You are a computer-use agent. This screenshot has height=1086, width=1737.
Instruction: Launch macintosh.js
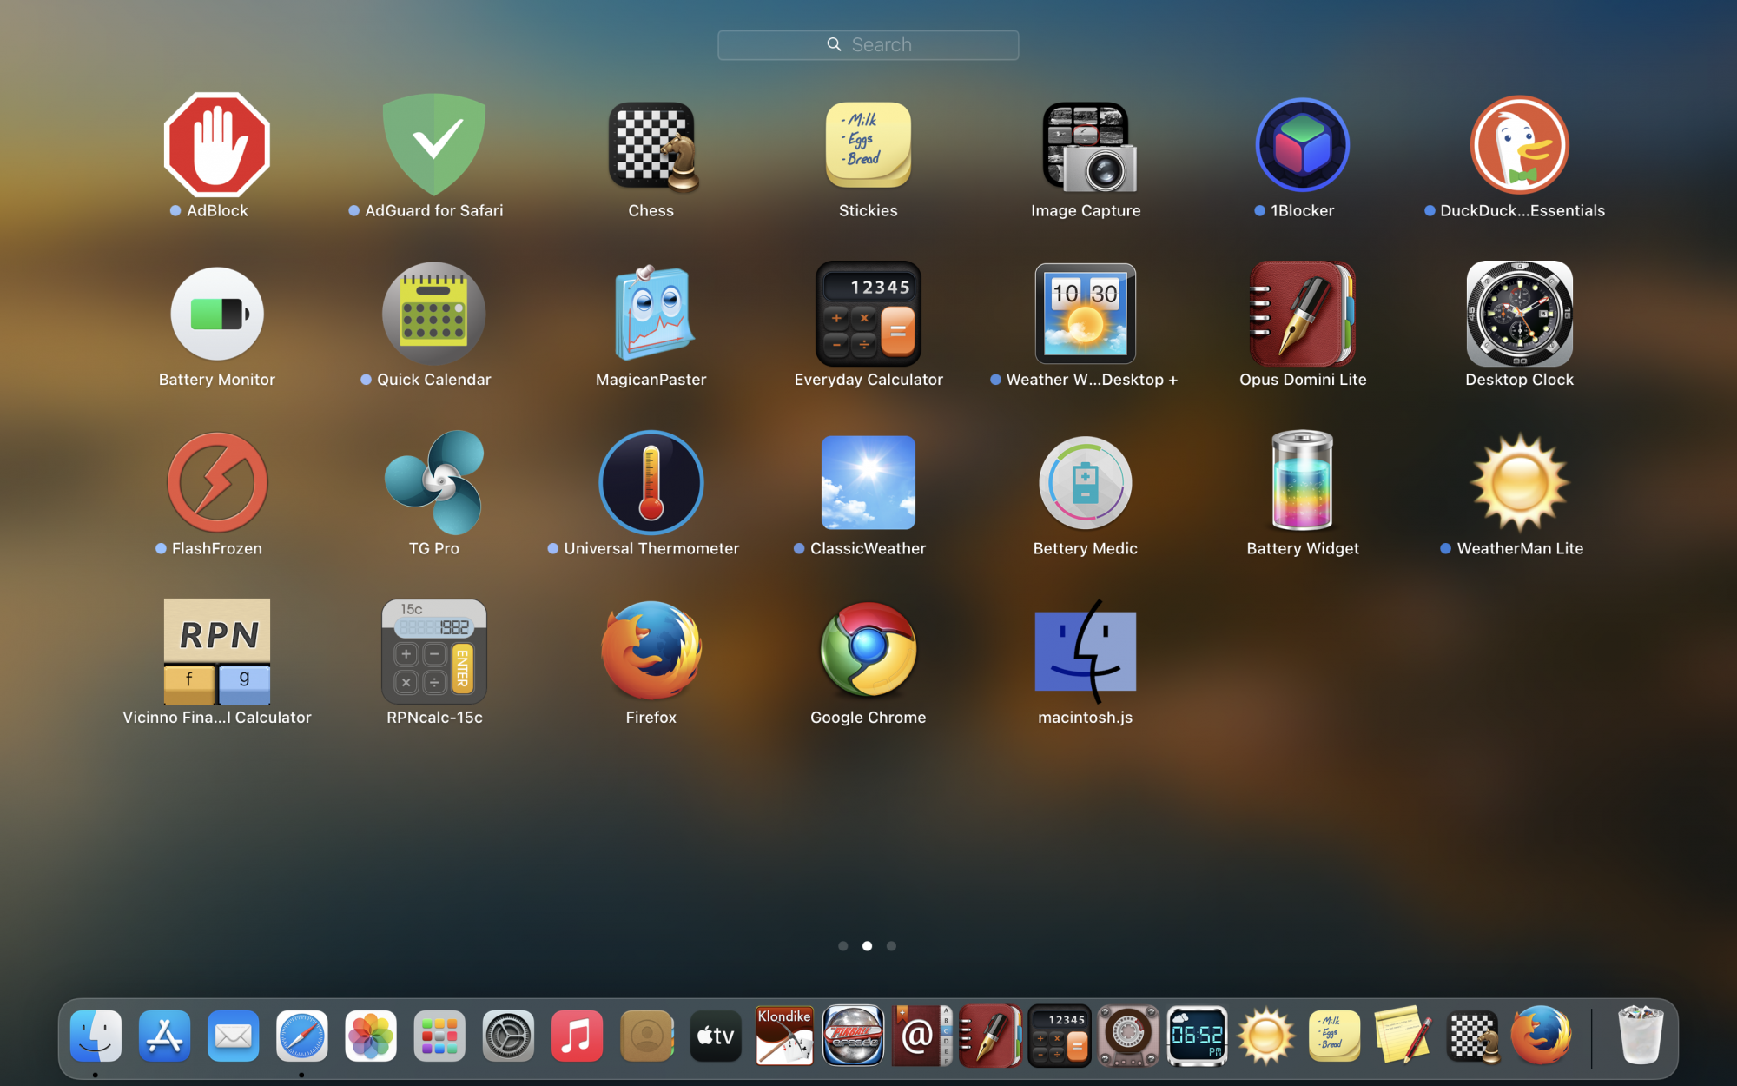pyautogui.click(x=1086, y=652)
